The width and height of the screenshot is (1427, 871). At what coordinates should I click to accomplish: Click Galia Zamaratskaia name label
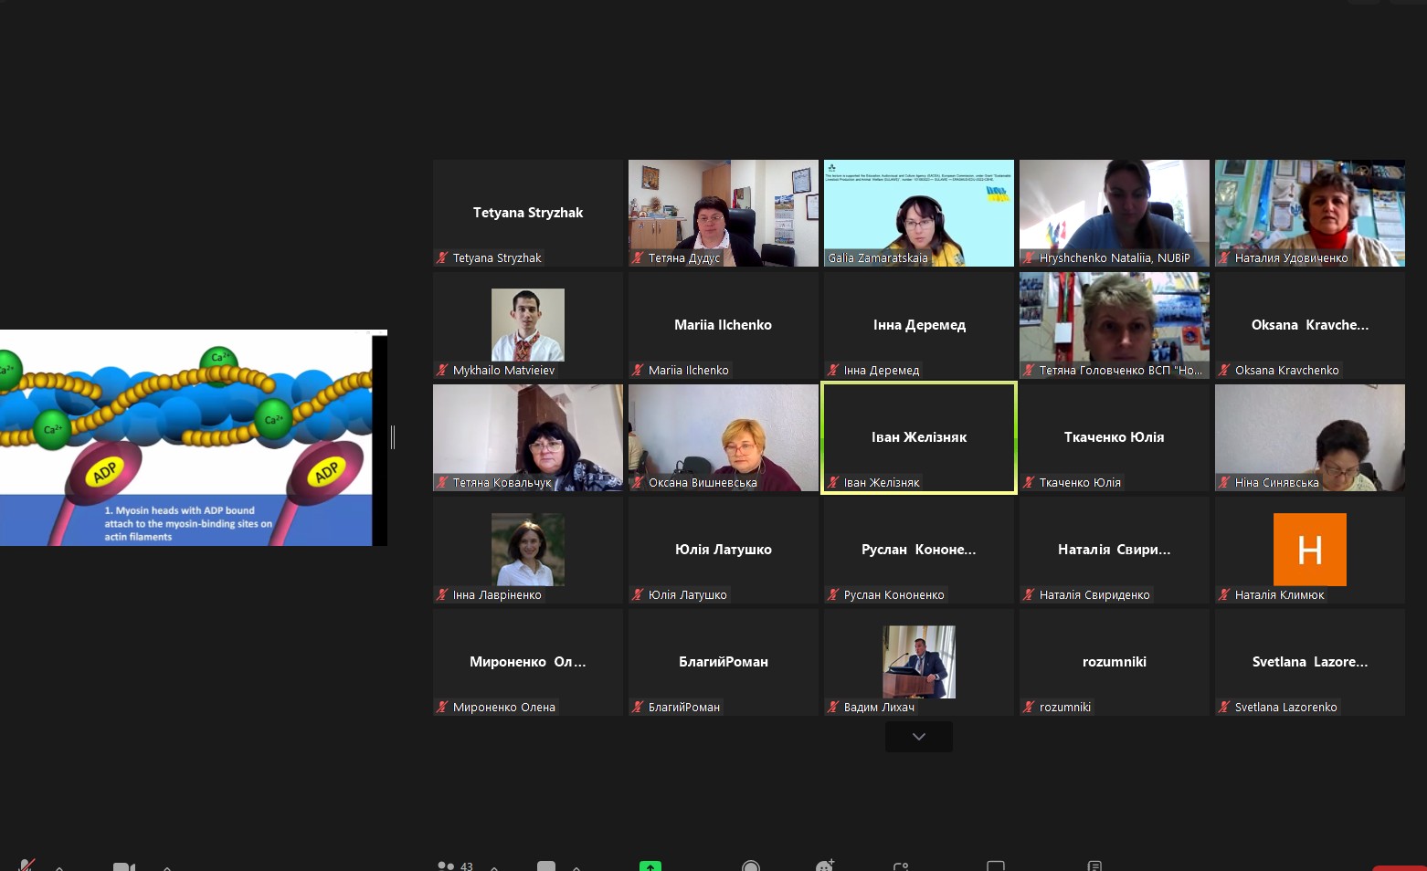coord(878,258)
